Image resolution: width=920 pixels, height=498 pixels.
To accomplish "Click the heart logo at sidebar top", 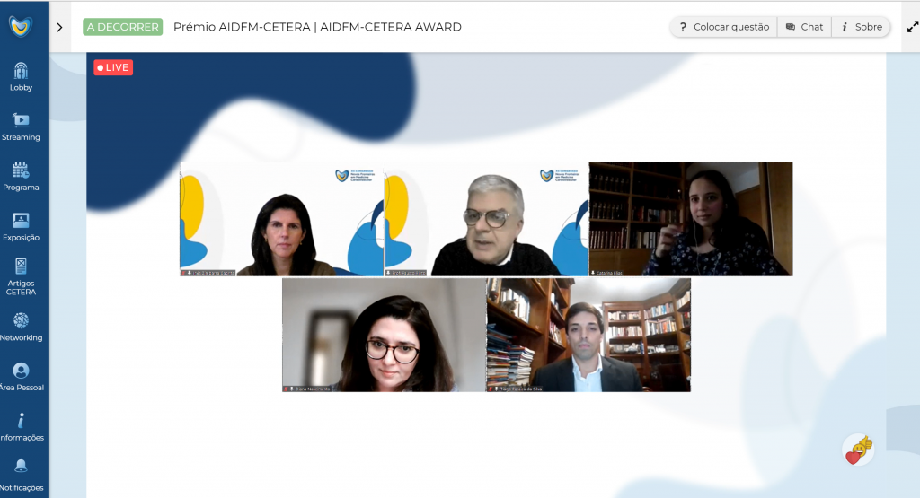I will (x=21, y=26).
